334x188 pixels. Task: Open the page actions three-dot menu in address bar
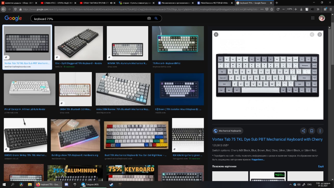click(x=262, y=9)
